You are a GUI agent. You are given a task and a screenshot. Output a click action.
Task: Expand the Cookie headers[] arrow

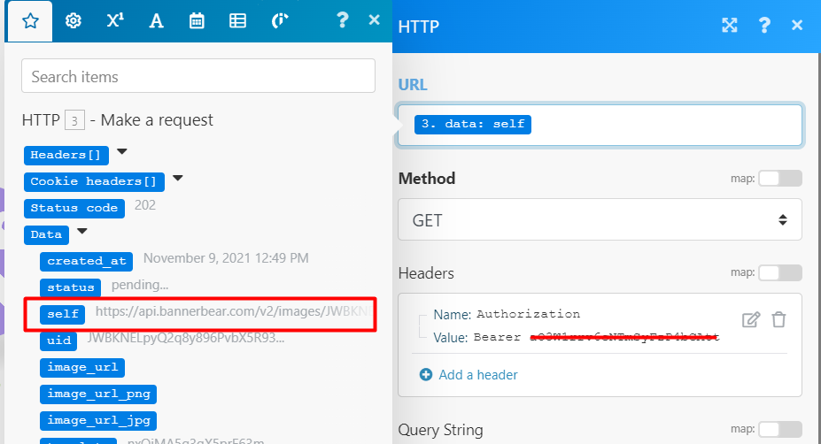click(x=177, y=179)
